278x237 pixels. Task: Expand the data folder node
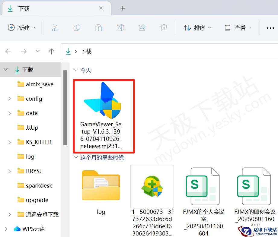(10, 113)
